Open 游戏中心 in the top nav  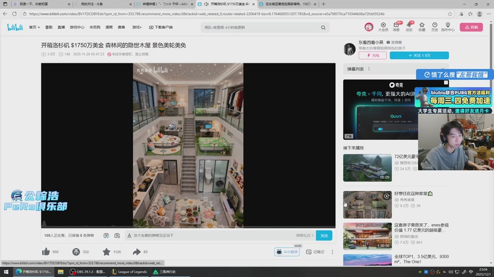[x=77, y=27]
